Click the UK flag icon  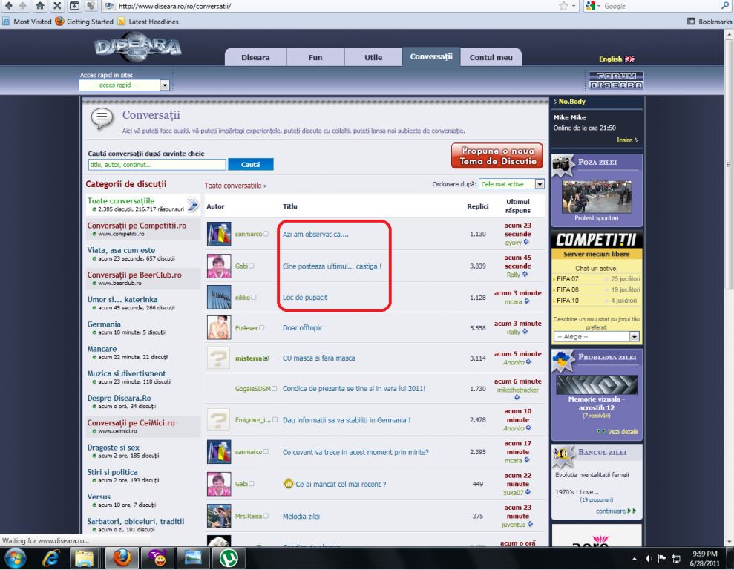click(629, 59)
